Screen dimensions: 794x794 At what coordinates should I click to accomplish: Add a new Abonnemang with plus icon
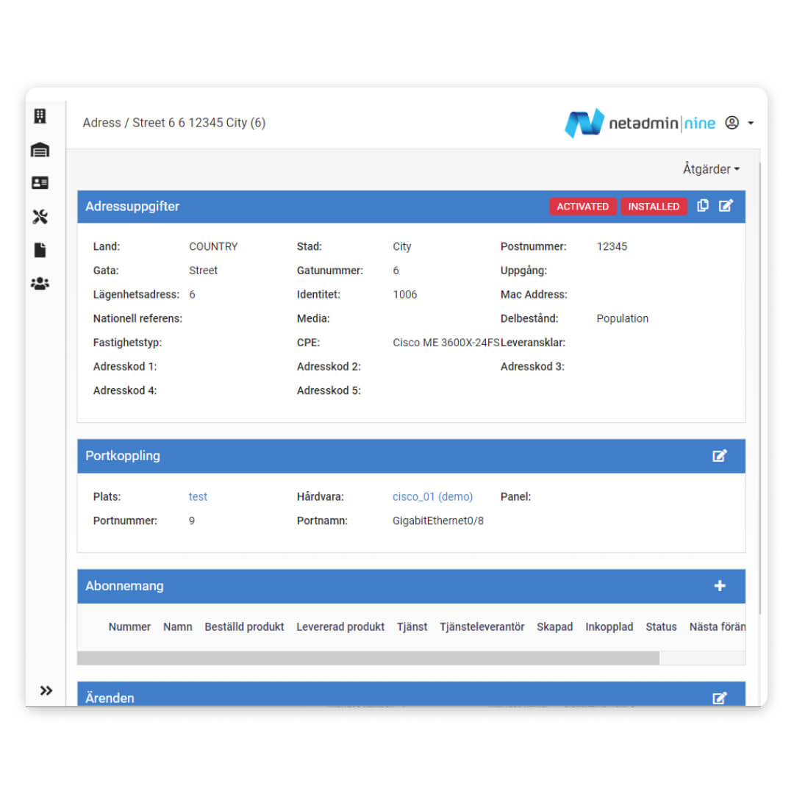tap(720, 586)
